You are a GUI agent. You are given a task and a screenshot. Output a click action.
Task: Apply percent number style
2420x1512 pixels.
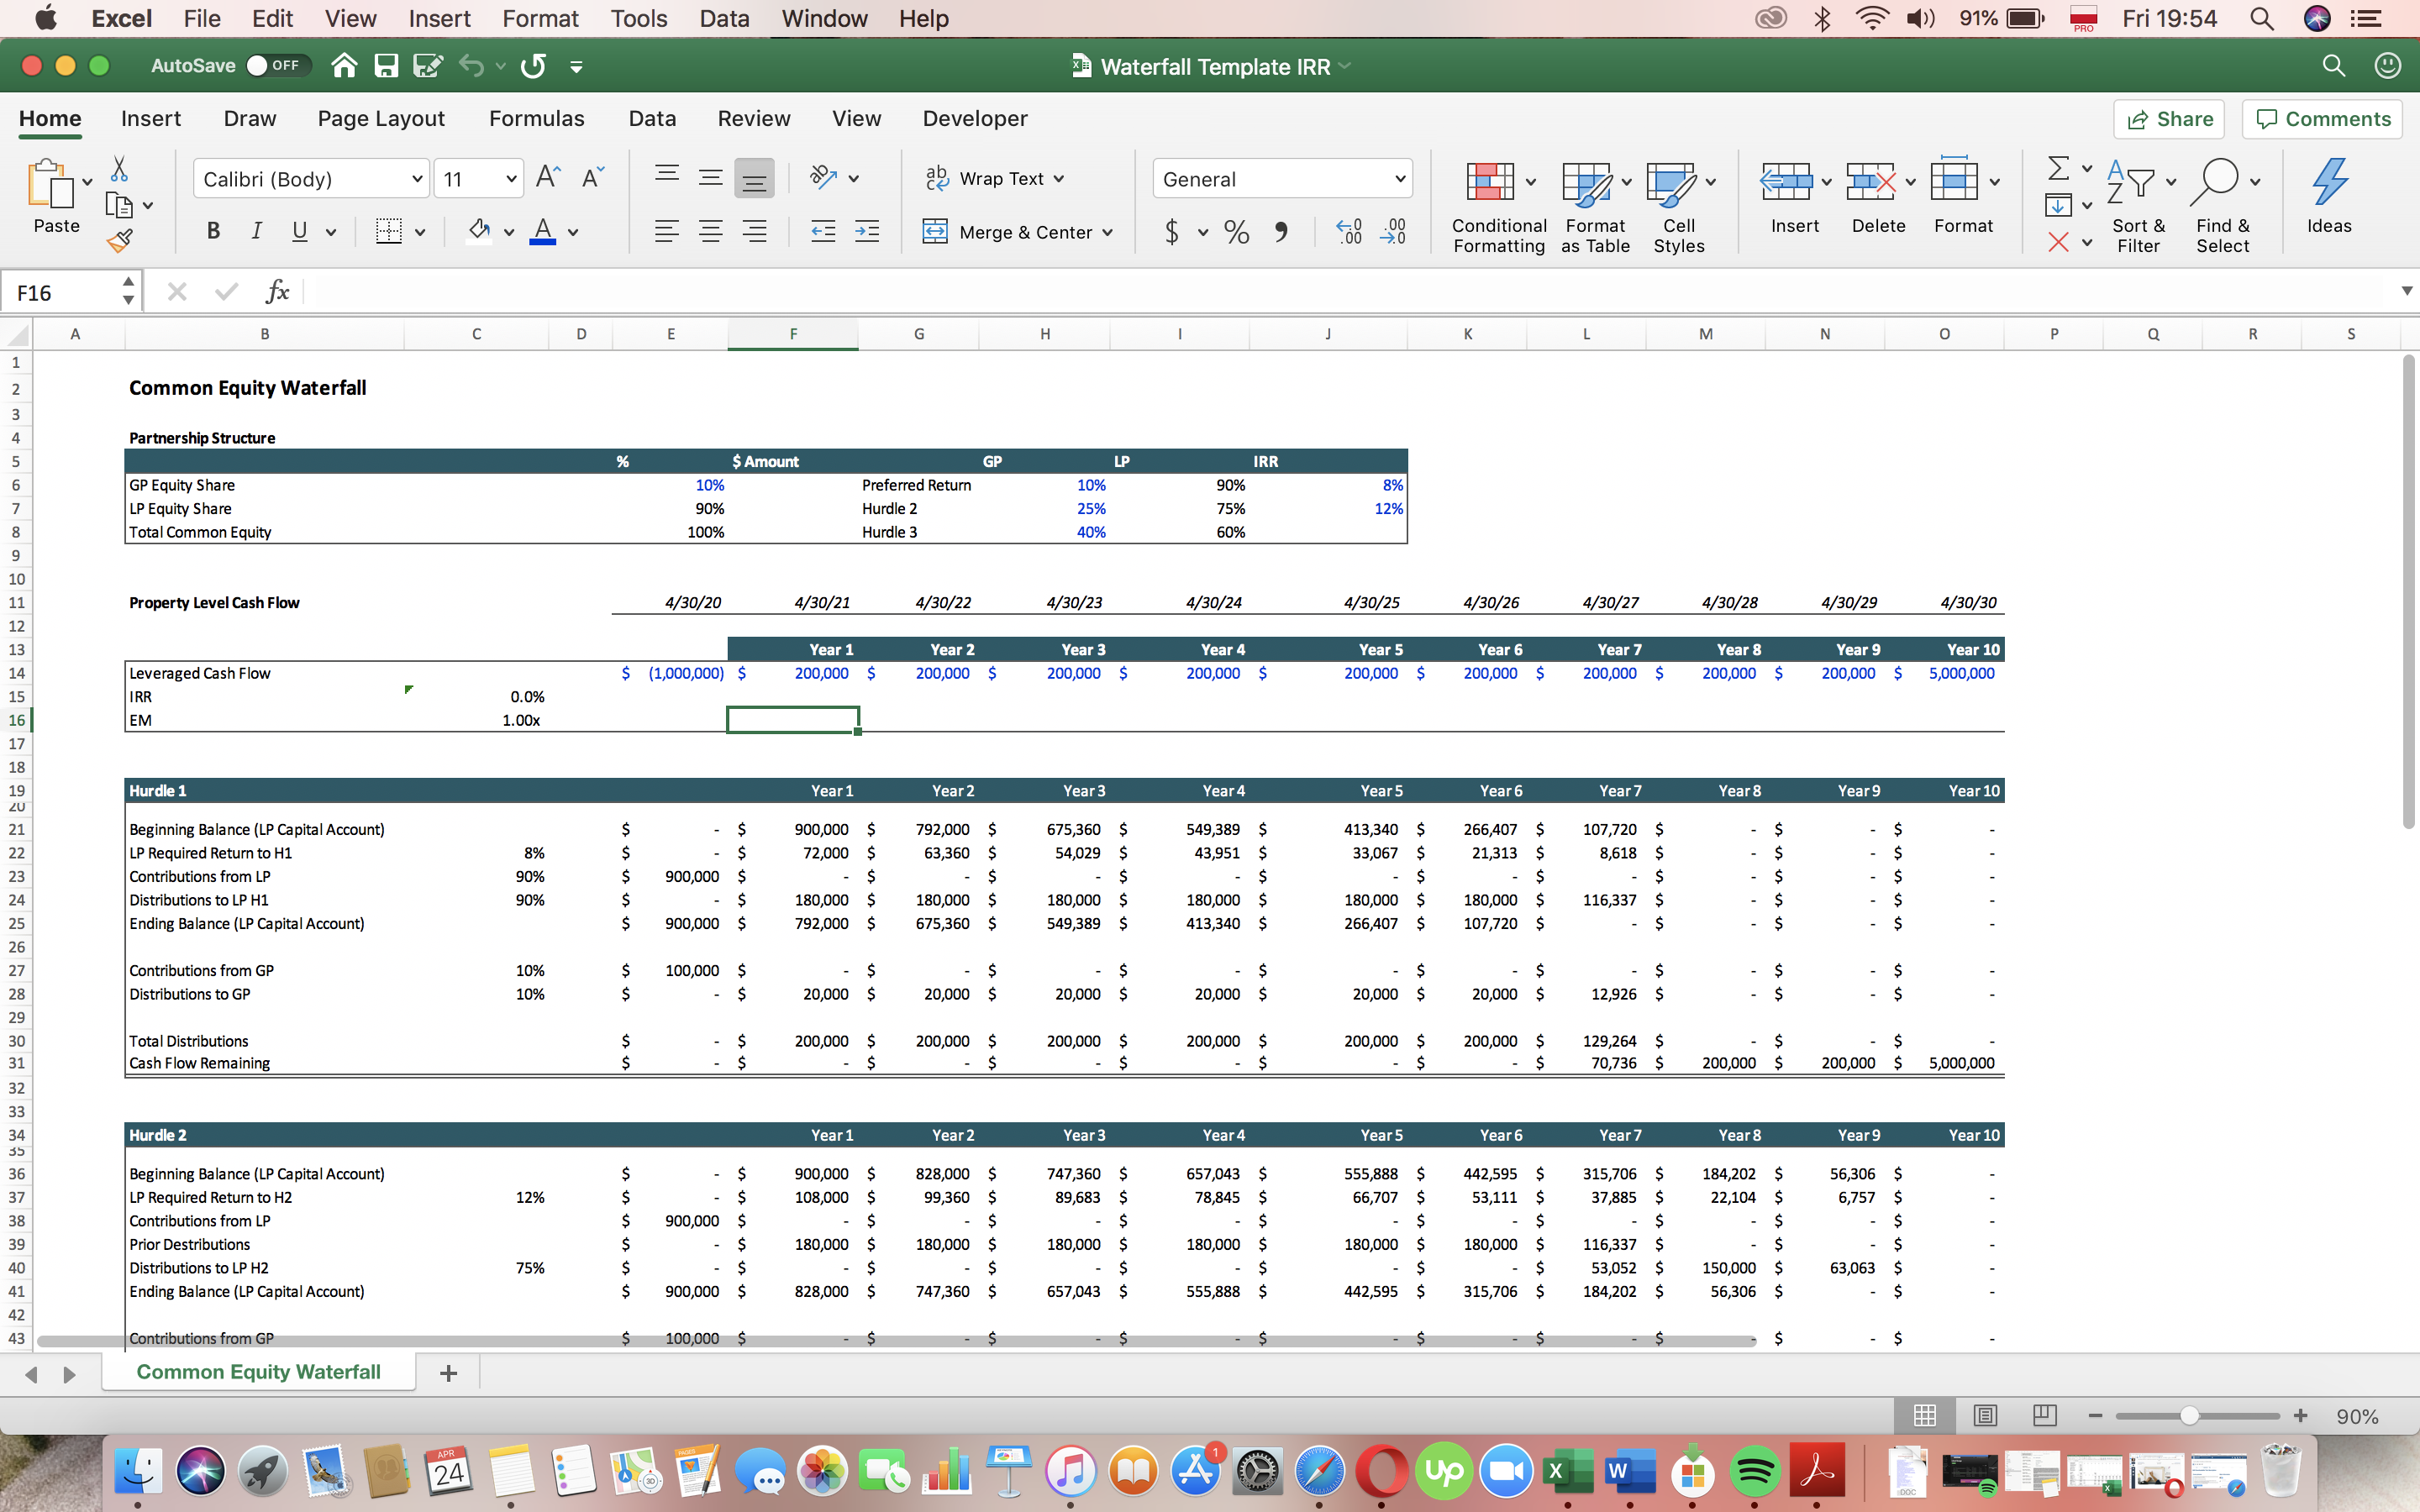point(1236,231)
